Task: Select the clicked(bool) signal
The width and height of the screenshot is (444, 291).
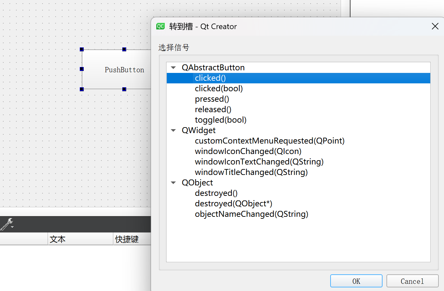Action: coord(219,89)
